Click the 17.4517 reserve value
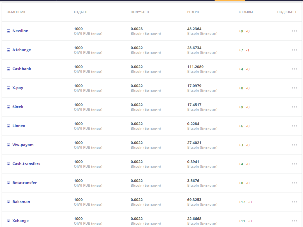303x227 pixels. pos(194,105)
